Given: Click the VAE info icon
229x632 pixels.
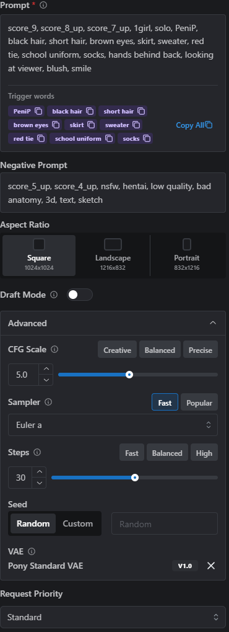Looking at the screenshot, I should pos(32,551).
